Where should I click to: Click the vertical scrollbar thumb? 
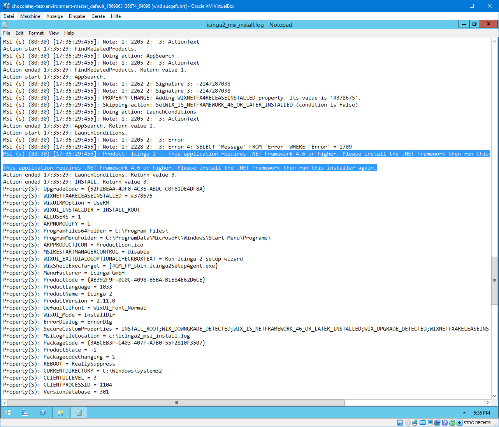click(x=495, y=280)
